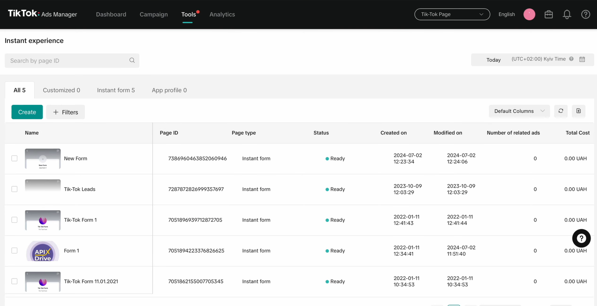Expand the Tik-Tok Page account dropdown
This screenshot has height=306, width=597.
452,14
